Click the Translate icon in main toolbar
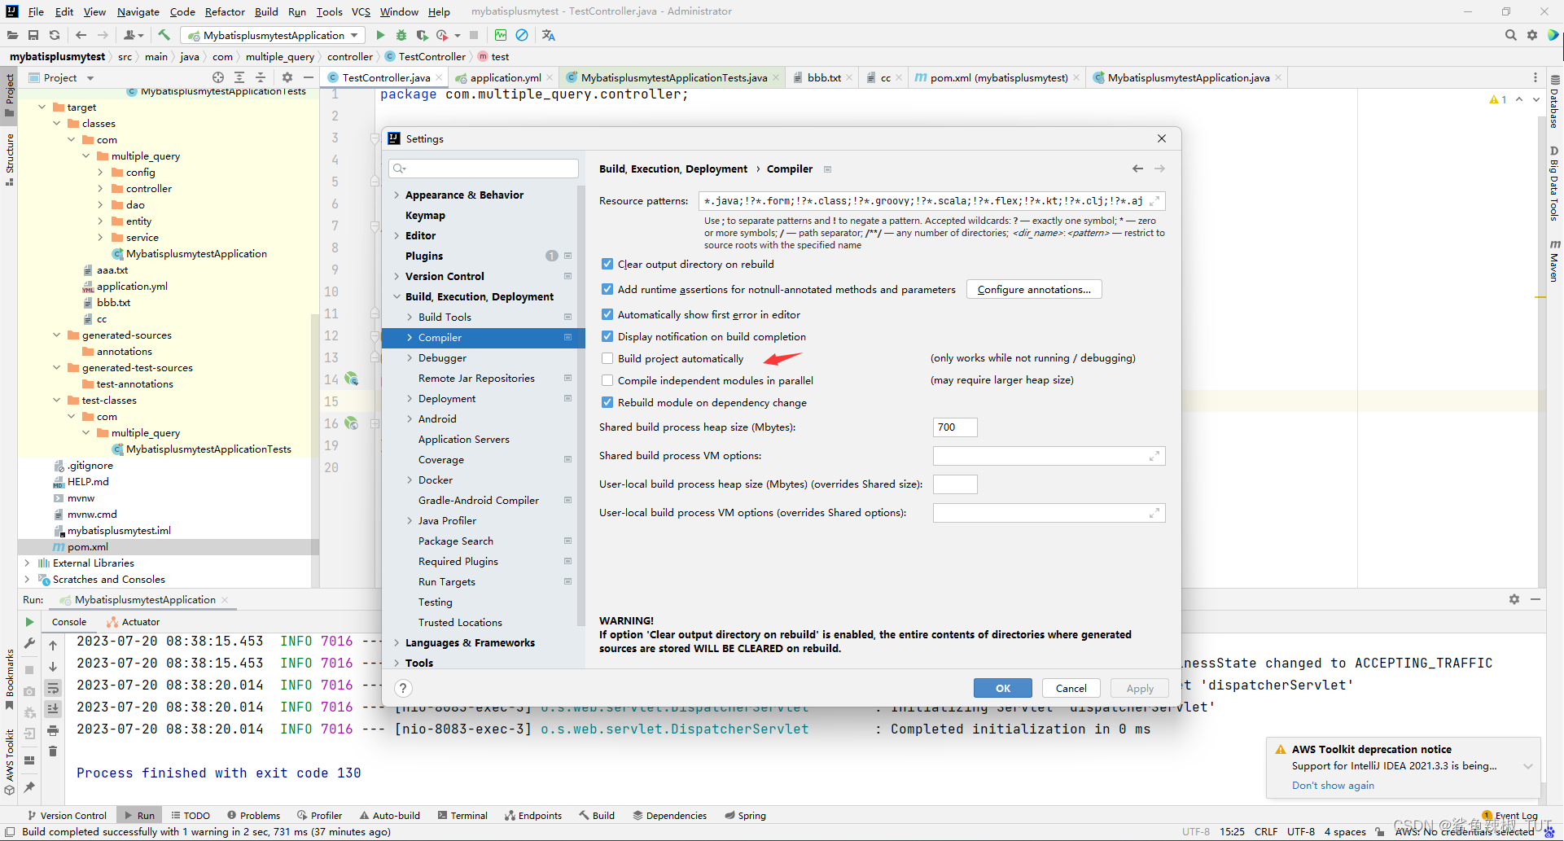1564x841 pixels. 548,35
